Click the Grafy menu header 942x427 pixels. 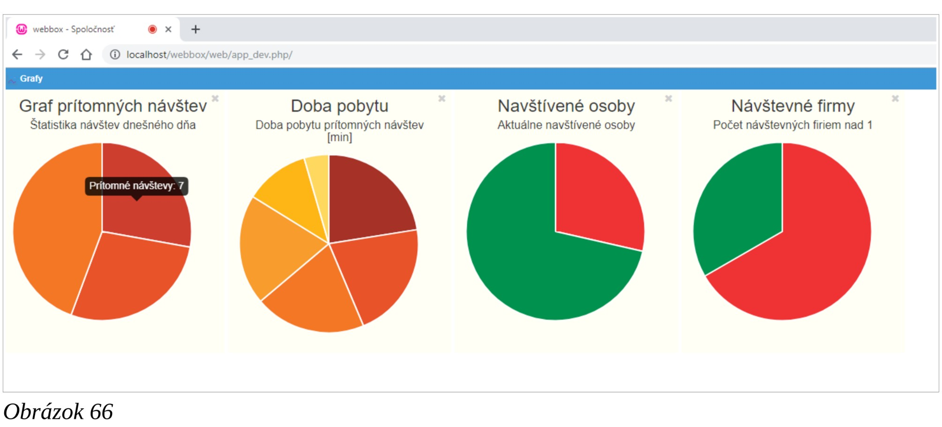(31, 79)
